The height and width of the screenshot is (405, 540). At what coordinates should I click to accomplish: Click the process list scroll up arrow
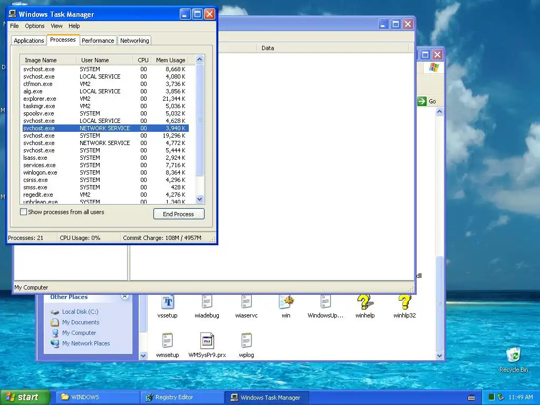point(200,60)
